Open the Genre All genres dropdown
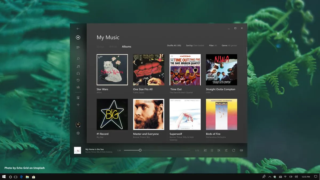 (229, 46)
